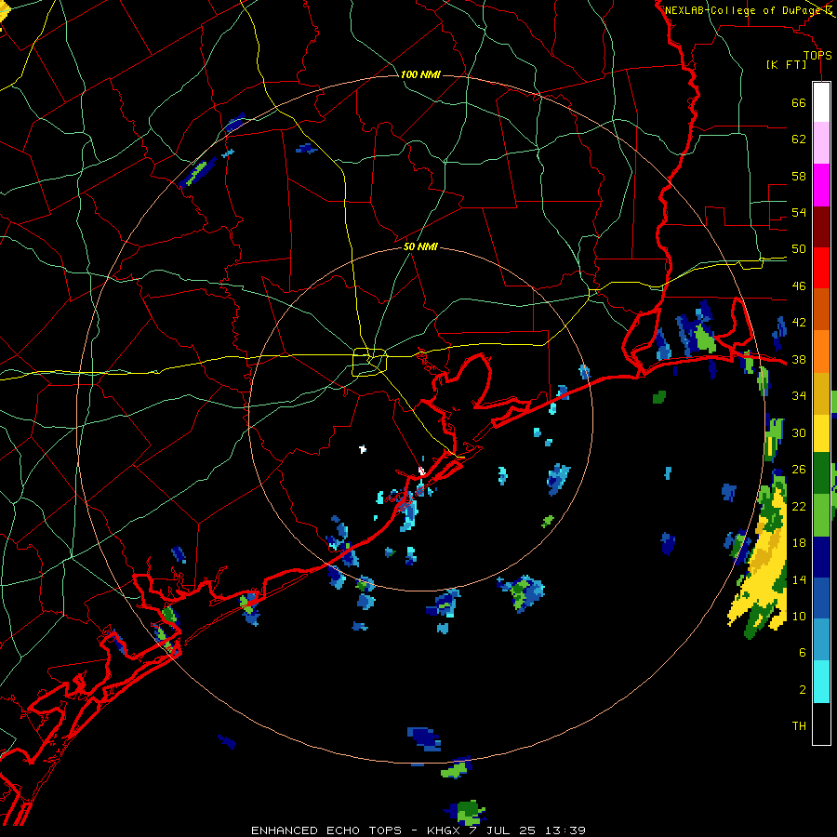Viewport: 837px width, 837px height.
Task: Click the legend value "54"
Action: pos(799,212)
